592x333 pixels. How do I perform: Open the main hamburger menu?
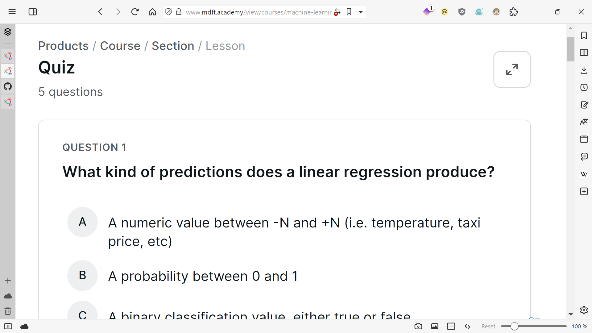pyautogui.click(x=12, y=12)
